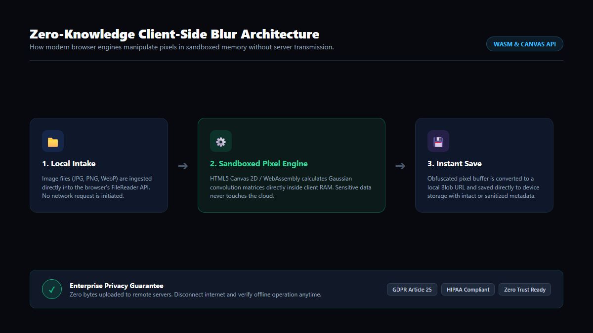Select the WASM & CANVAS API badge
The width and height of the screenshot is (593, 333).
tap(525, 44)
